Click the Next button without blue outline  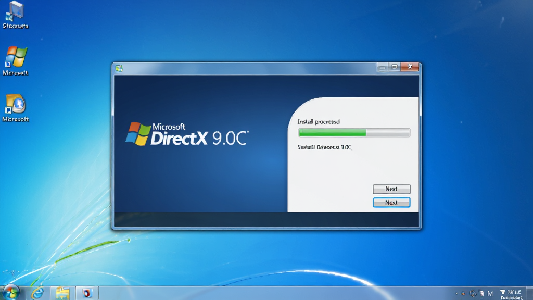coord(391,189)
